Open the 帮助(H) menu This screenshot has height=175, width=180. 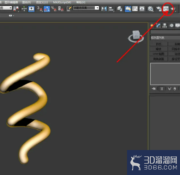pos(81,2)
